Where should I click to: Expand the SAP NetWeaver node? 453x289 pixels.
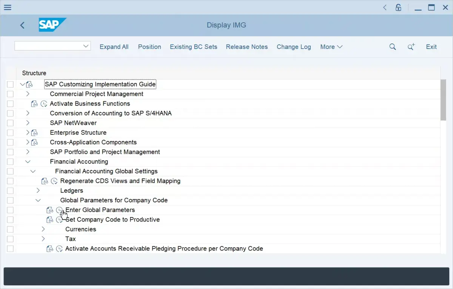click(28, 123)
